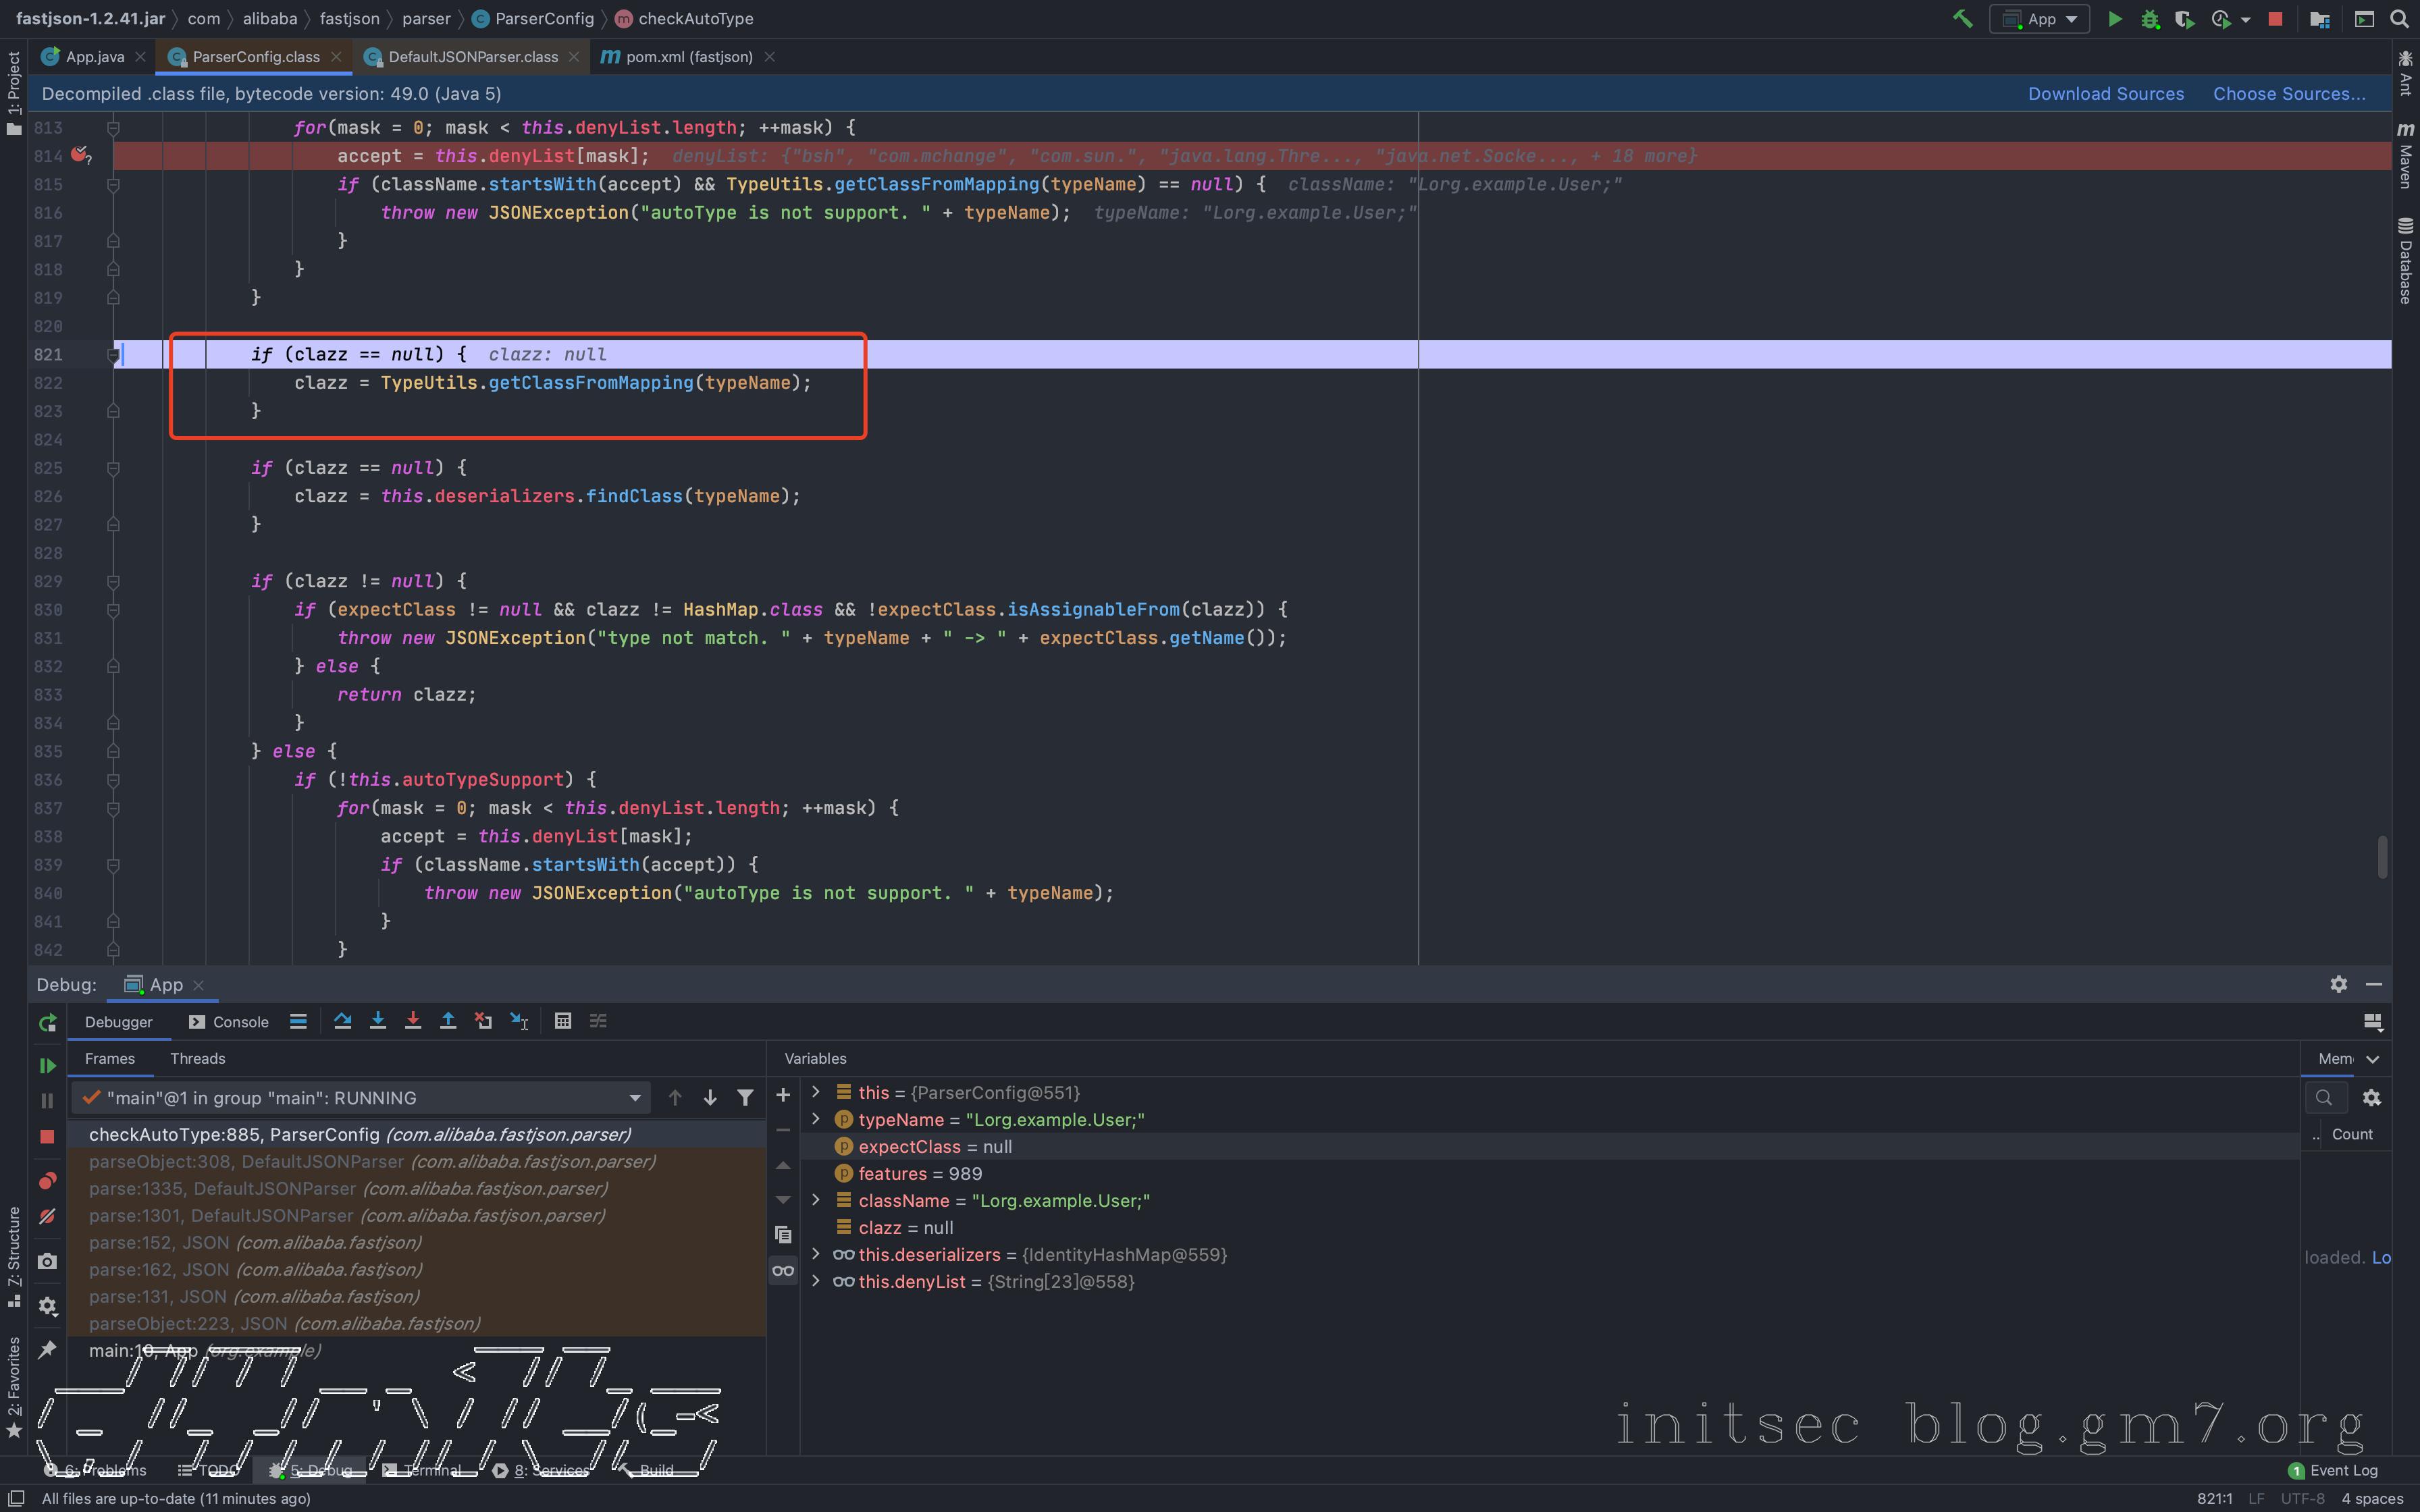Screen dimensions: 2420x1512
Task: Click View Breakpoints red circles icon
Action: (47, 1181)
